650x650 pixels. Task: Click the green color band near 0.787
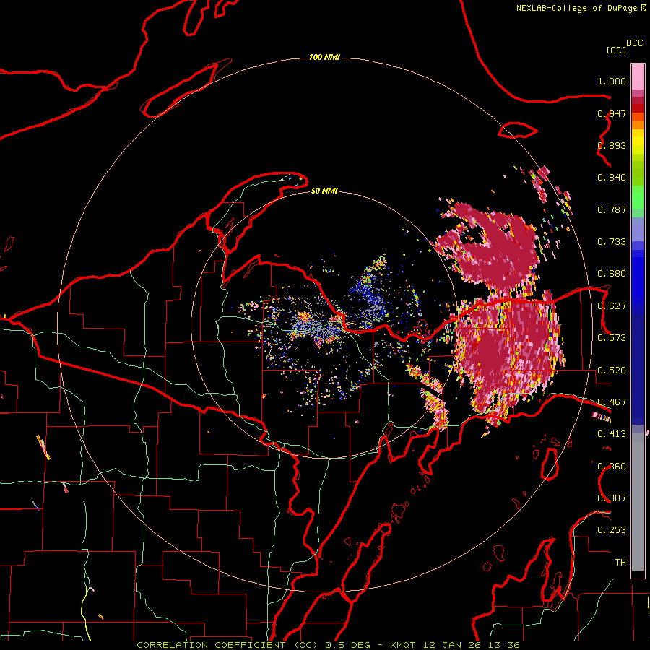638,201
